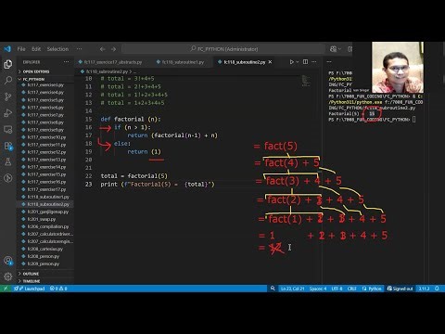Open fc209_person.py in explorer

[x=43, y=263]
